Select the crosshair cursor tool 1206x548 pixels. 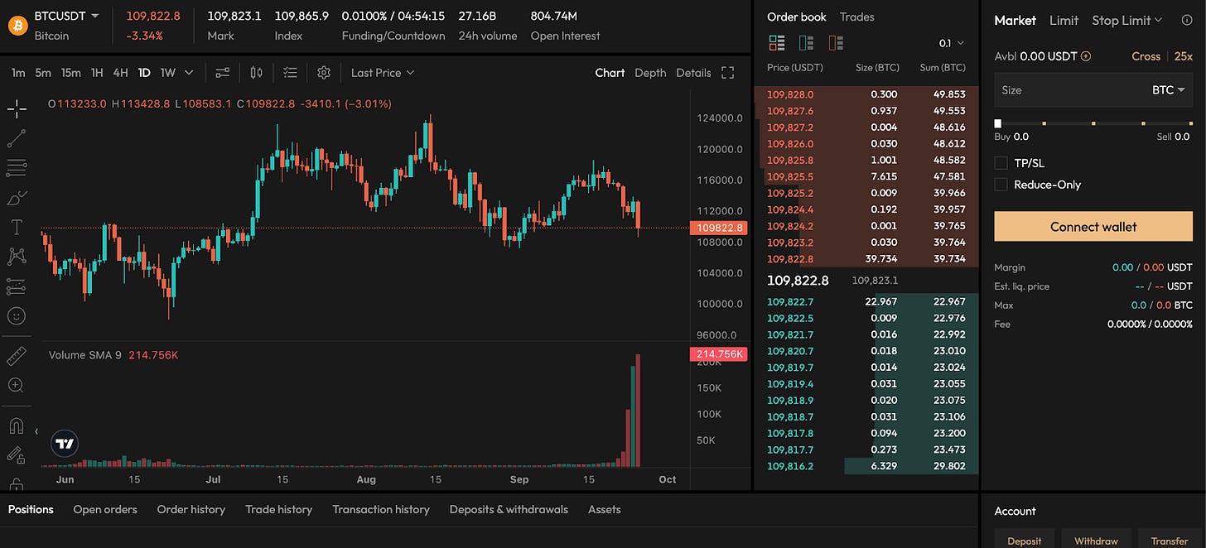coord(17,108)
